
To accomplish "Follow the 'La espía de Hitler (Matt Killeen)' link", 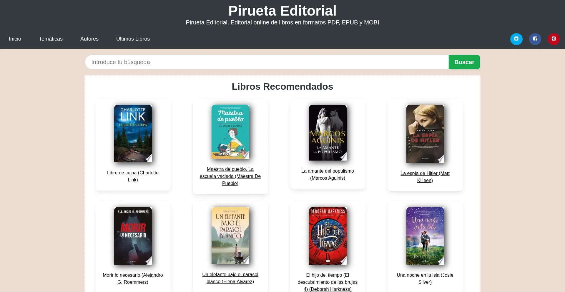I will point(425,177).
